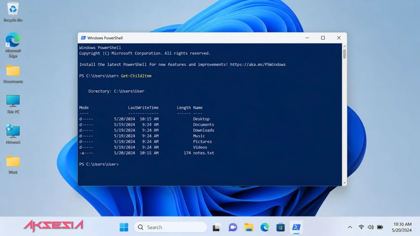Click the notes.txt file entry

tap(203, 153)
